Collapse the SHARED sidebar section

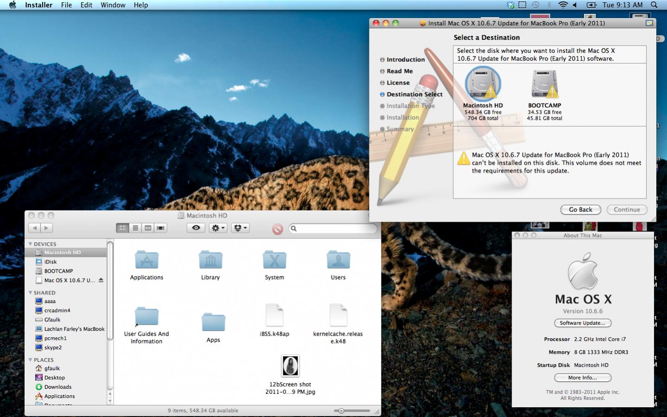coord(31,293)
